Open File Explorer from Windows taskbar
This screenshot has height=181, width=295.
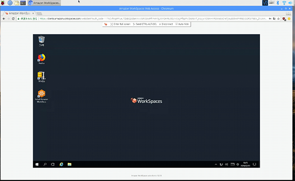pyautogui.click(x=69, y=164)
